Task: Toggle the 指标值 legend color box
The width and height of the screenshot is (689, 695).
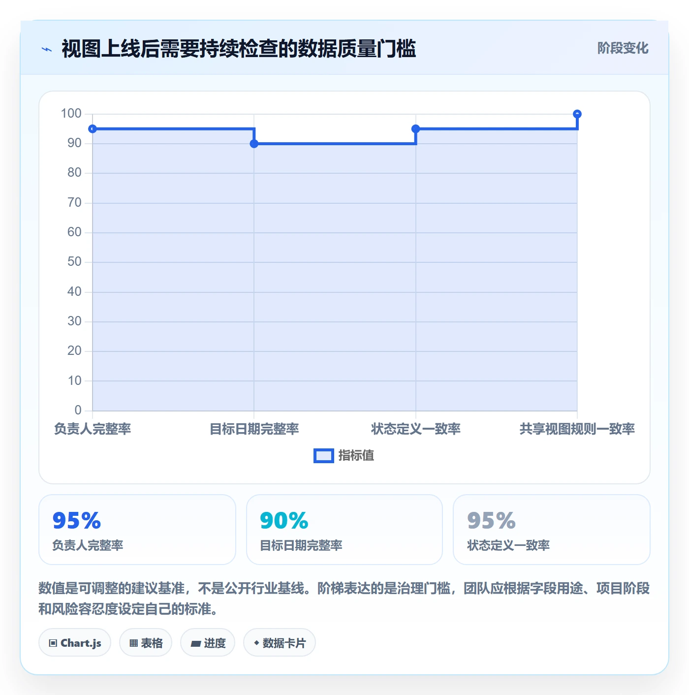Action: point(324,456)
